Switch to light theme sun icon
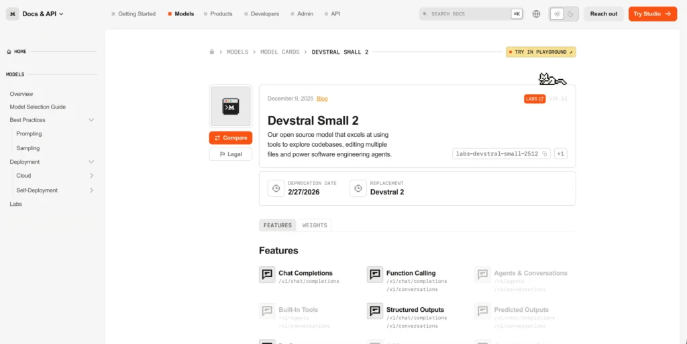 [x=557, y=14]
